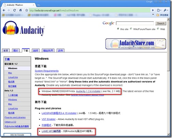Open the System Requirements link
The width and height of the screenshot is (172, 138).
click(x=47, y=71)
